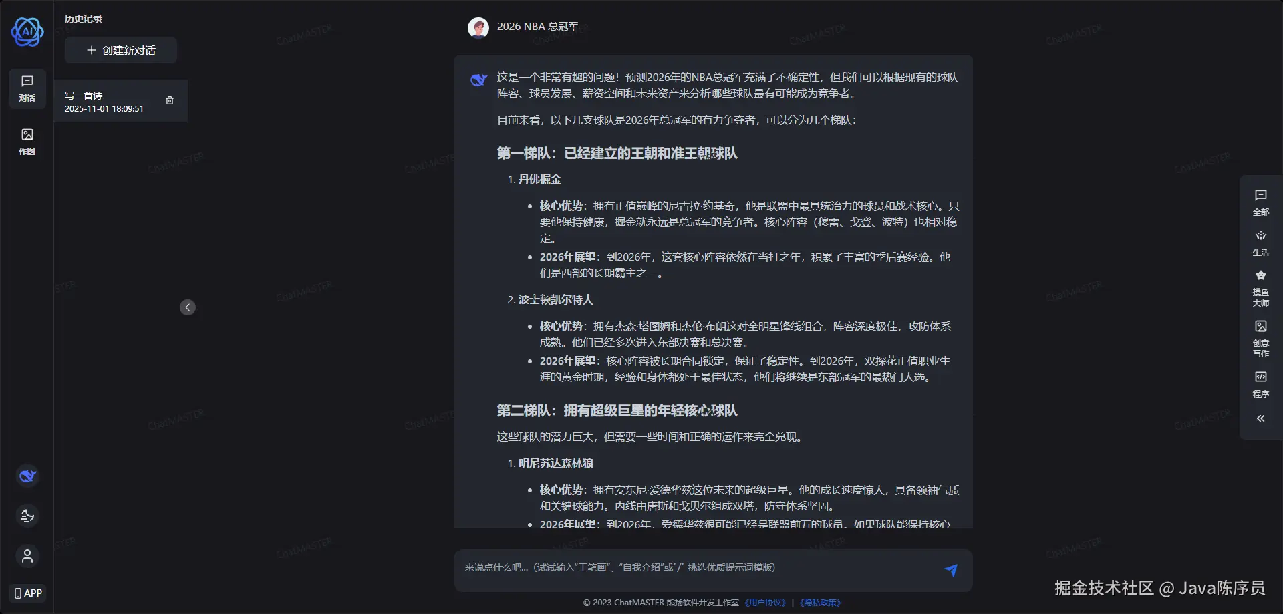
Task: Open the APP download button
Action: pos(28,593)
